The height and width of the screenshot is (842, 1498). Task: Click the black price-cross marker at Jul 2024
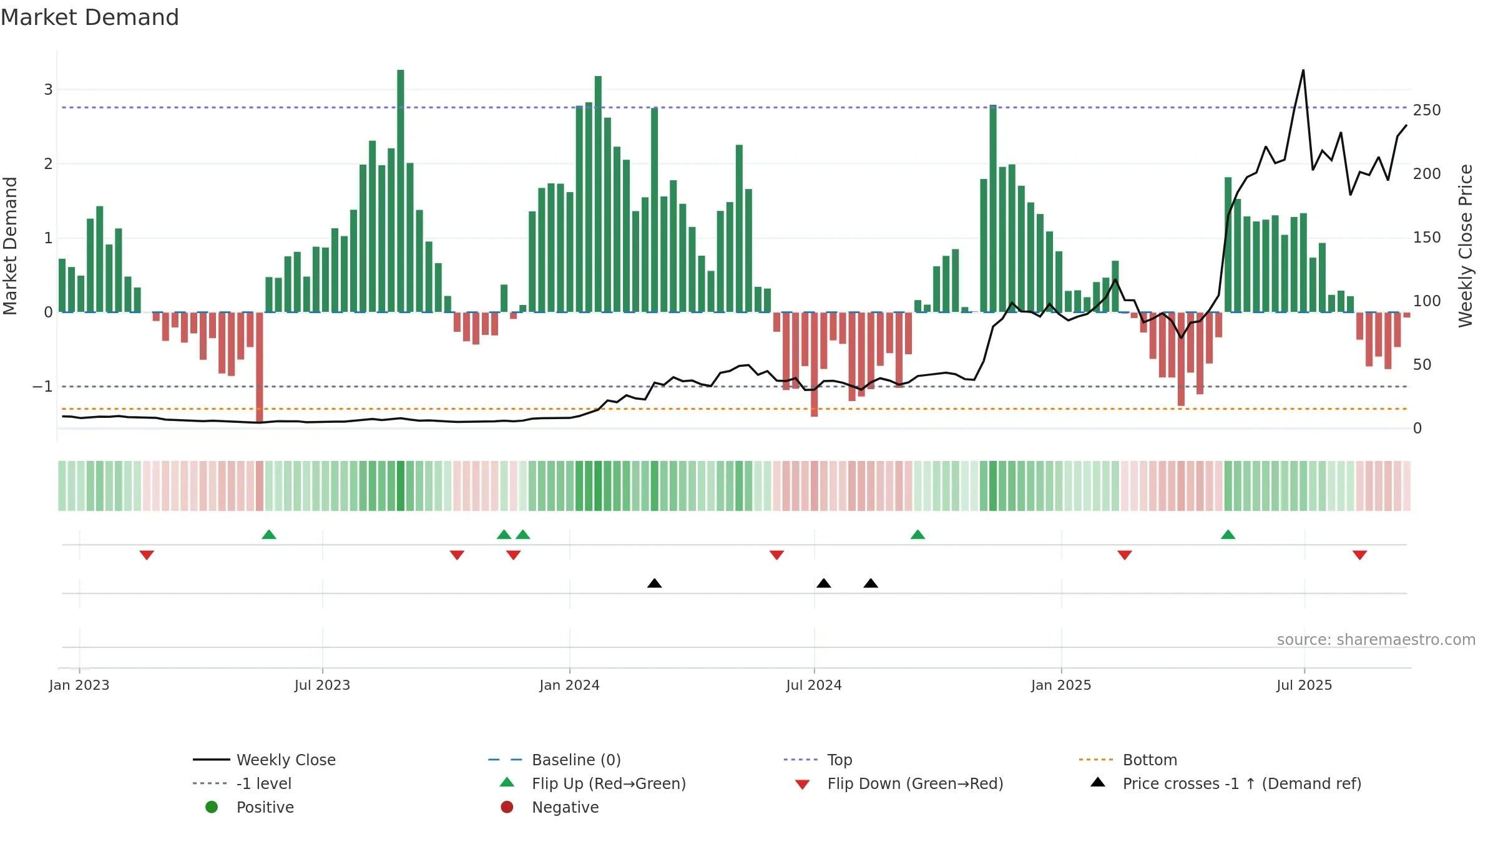pyautogui.click(x=823, y=583)
